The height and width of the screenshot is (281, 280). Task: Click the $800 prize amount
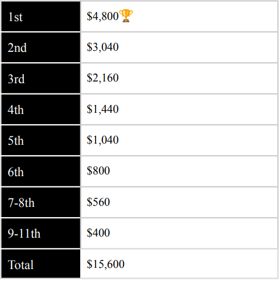coord(98,170)
